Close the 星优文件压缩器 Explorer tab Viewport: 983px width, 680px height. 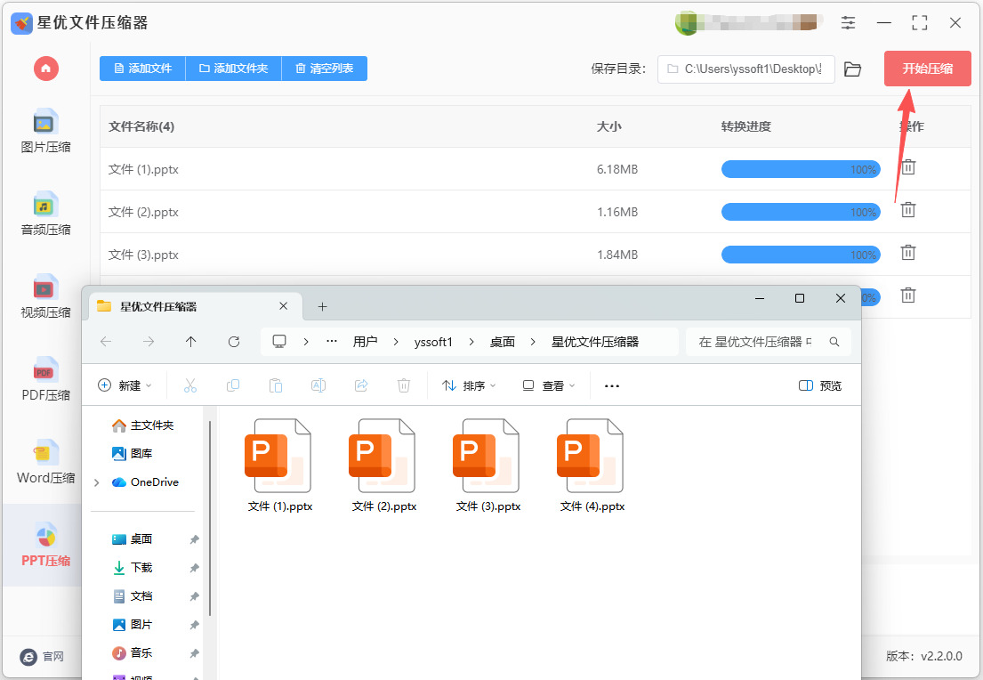click(x=284, y=306)
